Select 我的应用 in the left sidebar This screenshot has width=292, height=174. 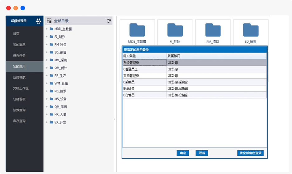(19, 67)
